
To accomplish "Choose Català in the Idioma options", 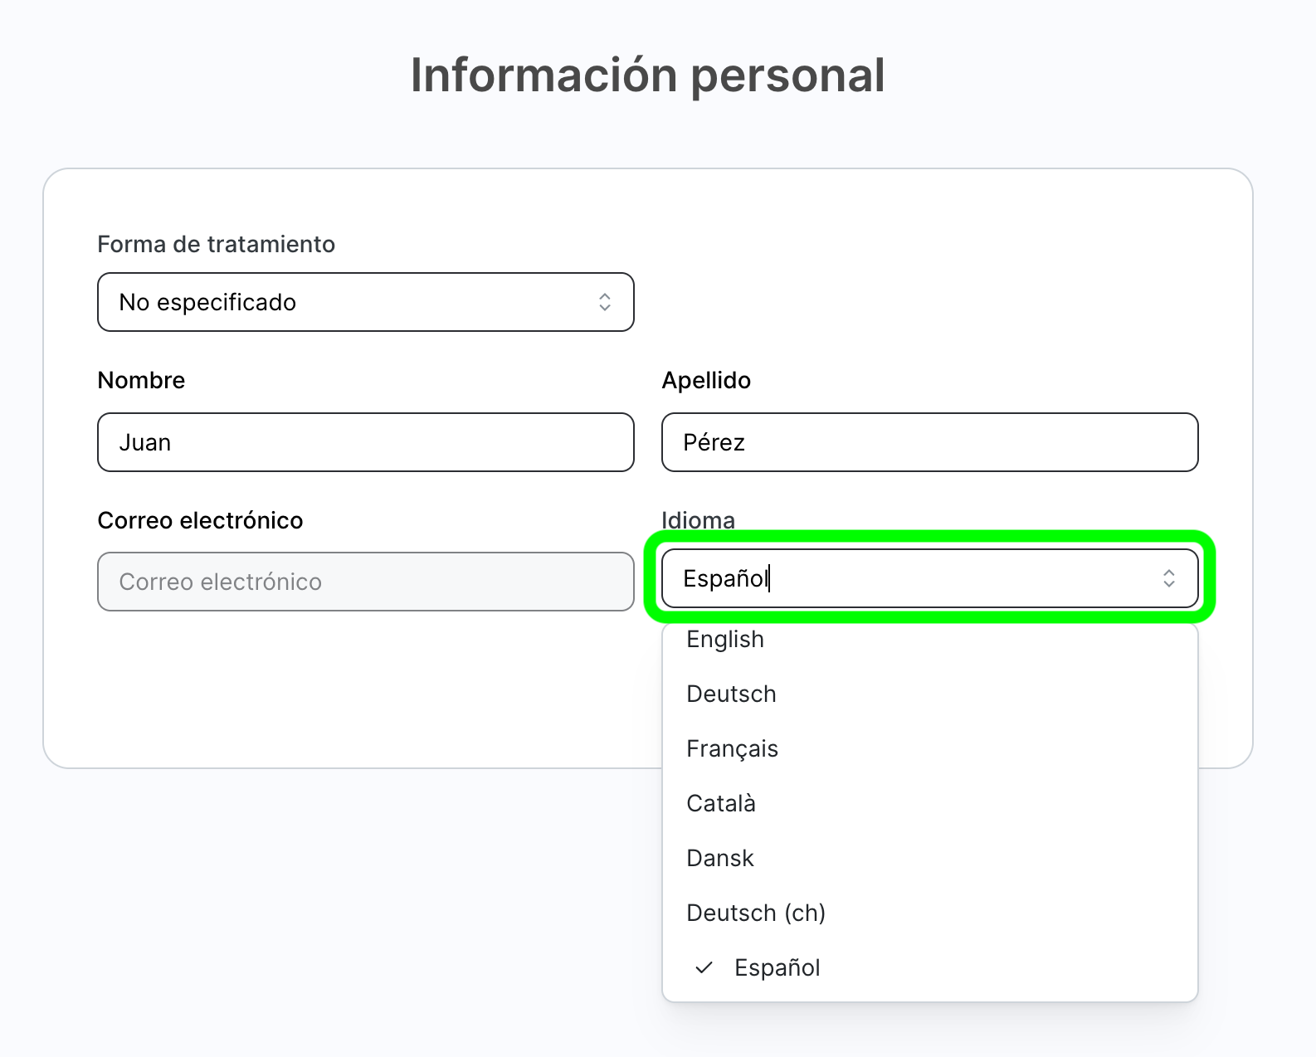I will click(930, 804).
